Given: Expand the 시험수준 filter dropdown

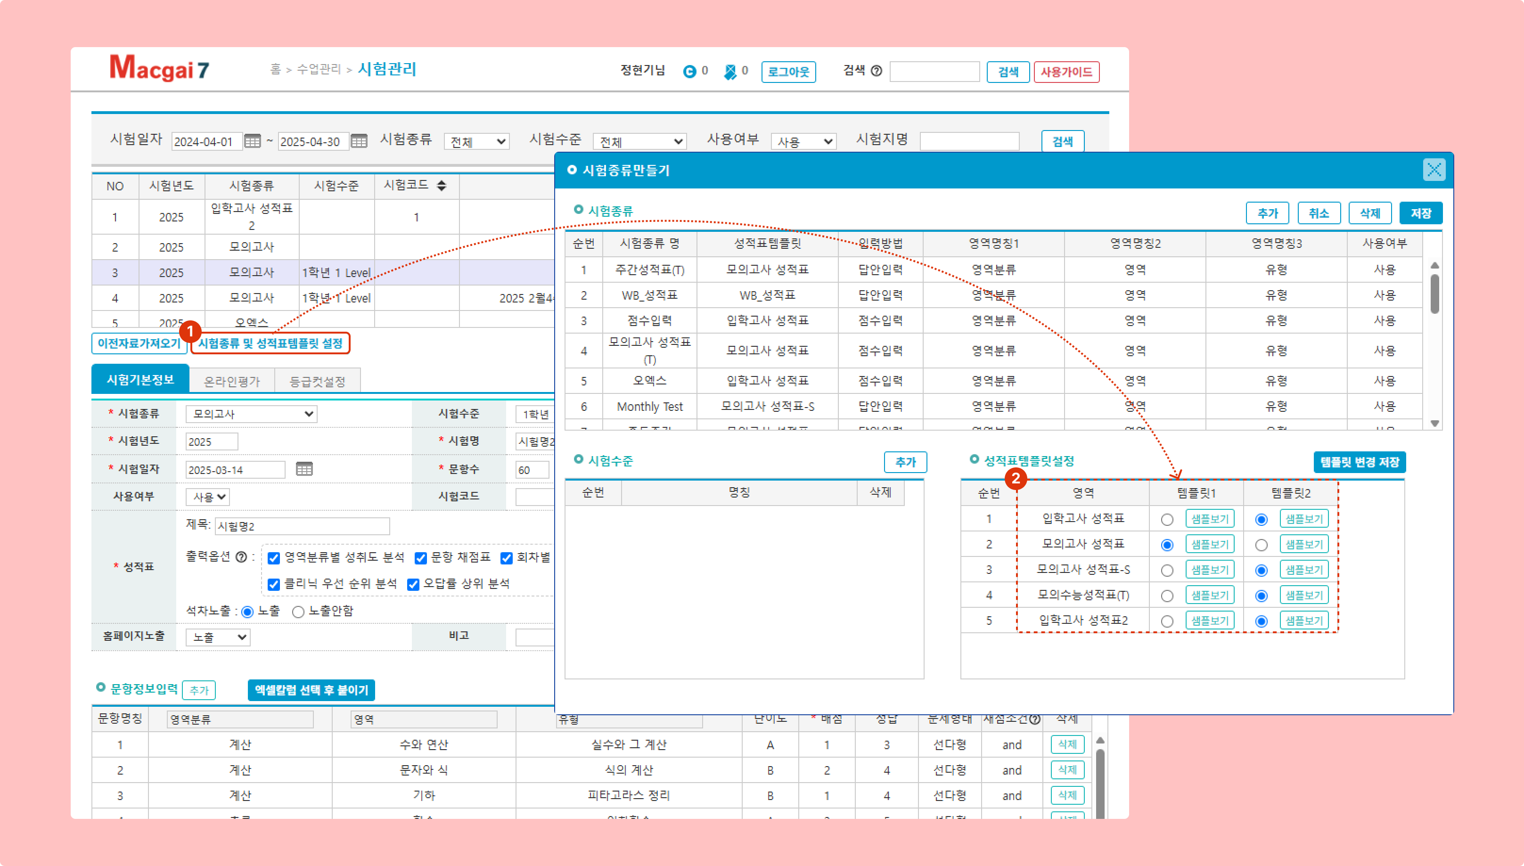Looking at the screenshot, I should [x=639, y=141].
